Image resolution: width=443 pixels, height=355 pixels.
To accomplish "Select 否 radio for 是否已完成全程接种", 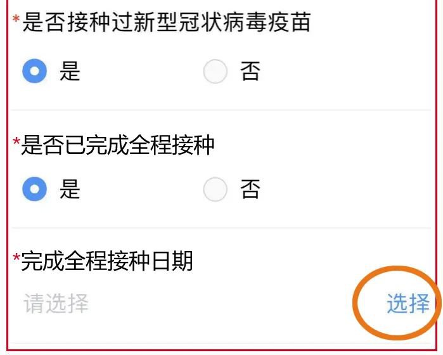I will pos(215,189).
